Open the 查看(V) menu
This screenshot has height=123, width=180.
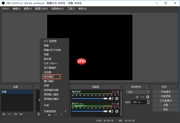pos(28,9)
